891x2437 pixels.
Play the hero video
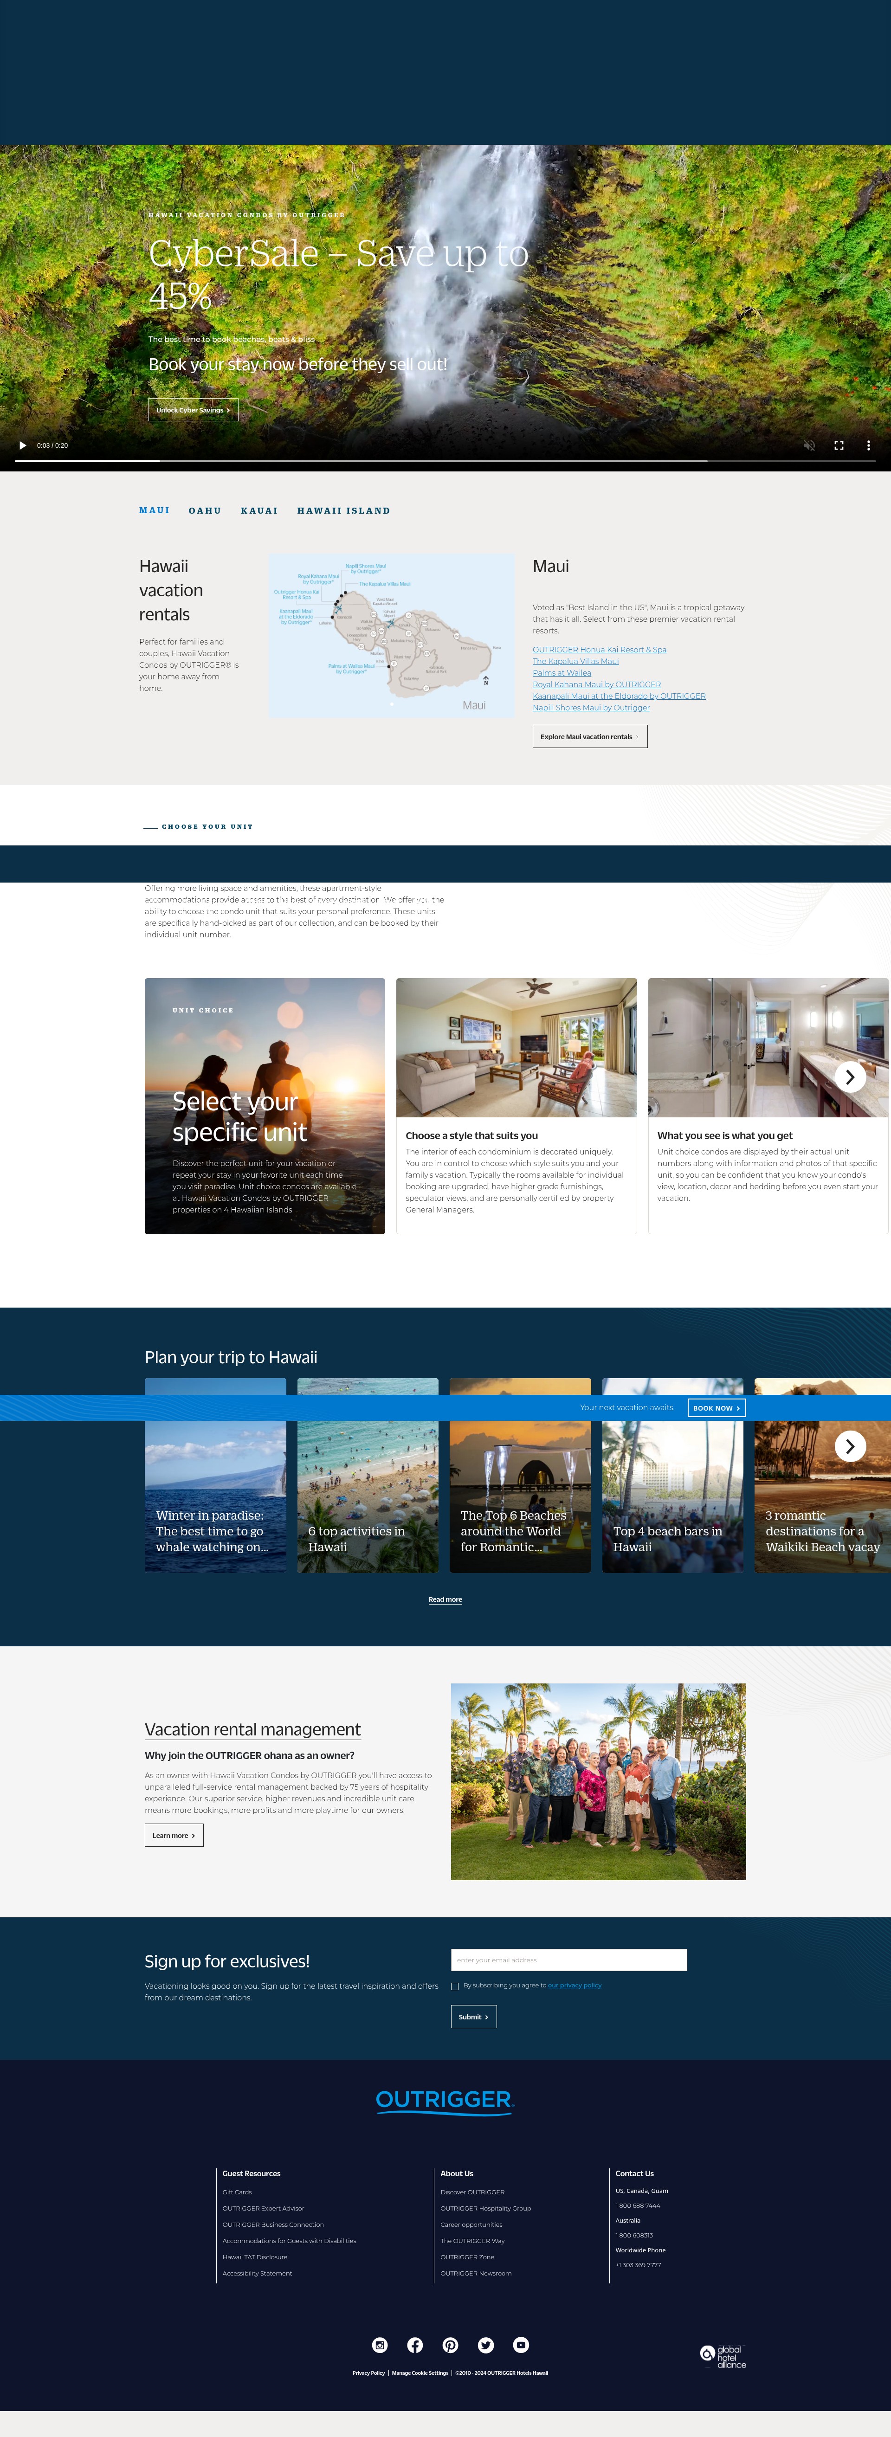point(23,445)
